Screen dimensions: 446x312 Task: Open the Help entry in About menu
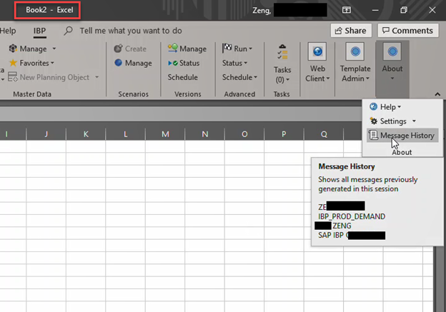click(x=385, y=107)
